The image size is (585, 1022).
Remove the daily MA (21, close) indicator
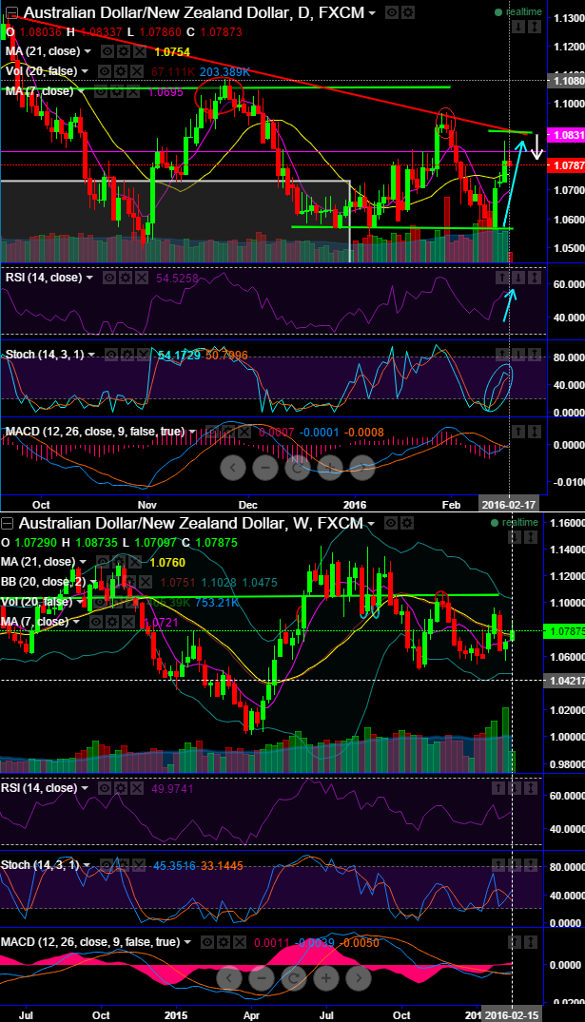coord(139,50)
